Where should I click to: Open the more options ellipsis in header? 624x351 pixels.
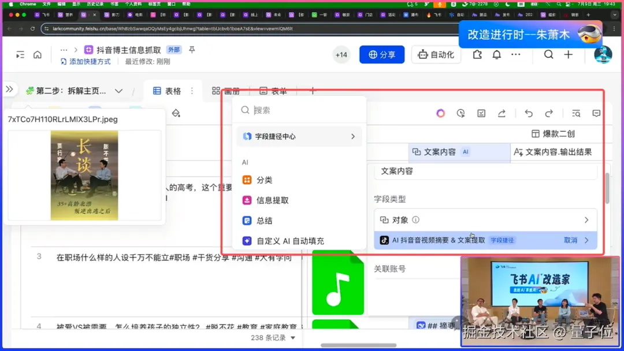(516, 54)
